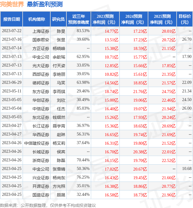Click institution 光大证券
The width and height of the screenshot is (193, 208).
[41, 66]
